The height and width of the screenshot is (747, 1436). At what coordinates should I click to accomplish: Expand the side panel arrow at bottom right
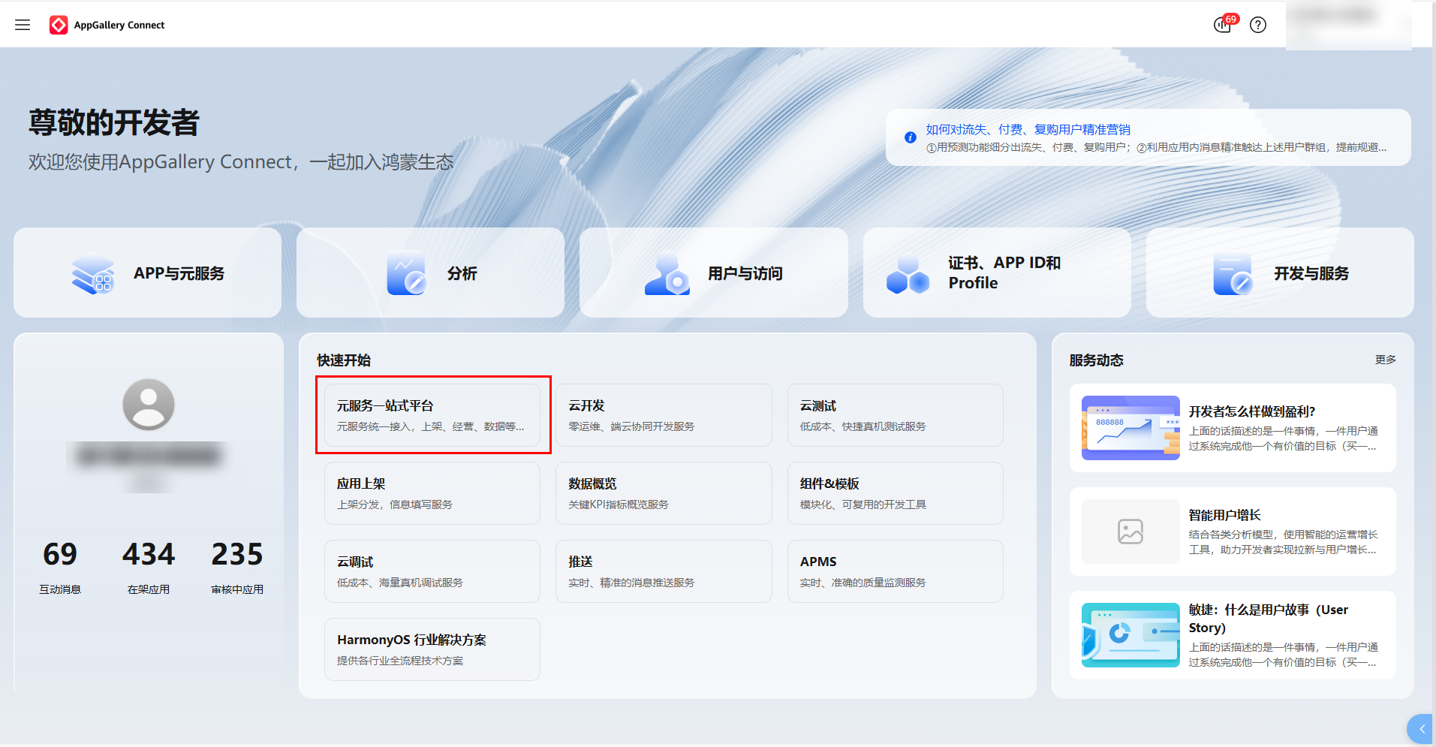tap(1421, 729)
